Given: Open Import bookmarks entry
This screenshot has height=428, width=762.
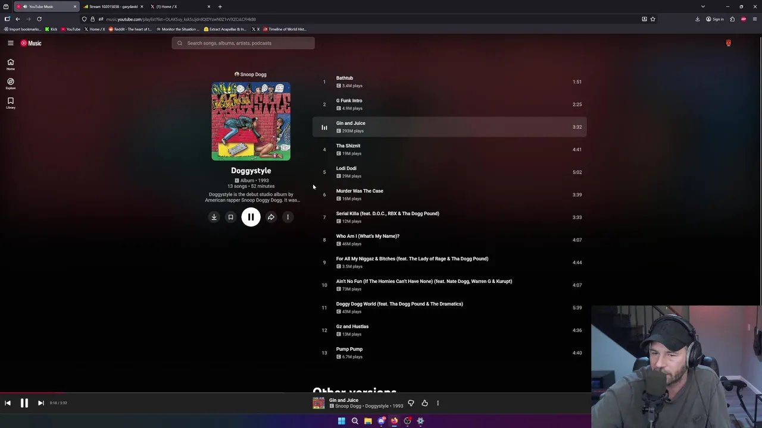Looking at the screenshot, I should pos(23,29).
